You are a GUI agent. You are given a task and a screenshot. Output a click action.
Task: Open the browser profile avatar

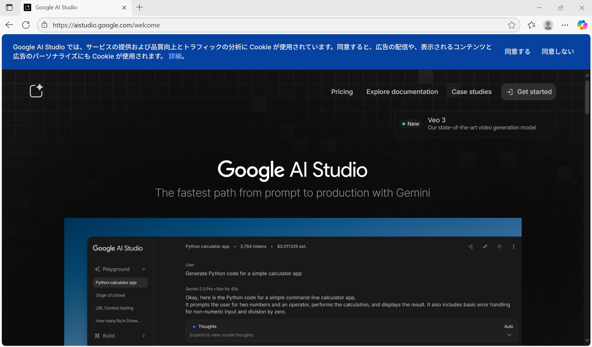point(548,25)
